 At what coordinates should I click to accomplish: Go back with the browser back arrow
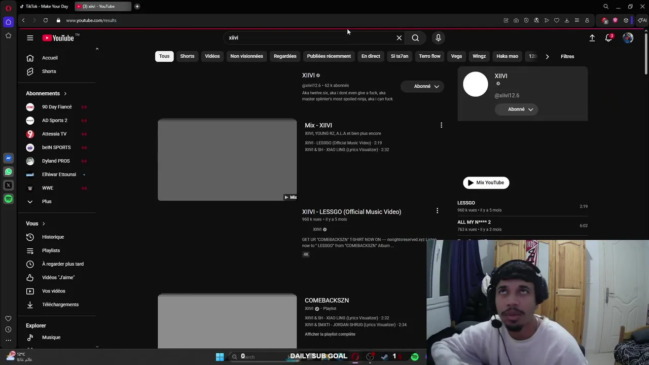[23, 20]
